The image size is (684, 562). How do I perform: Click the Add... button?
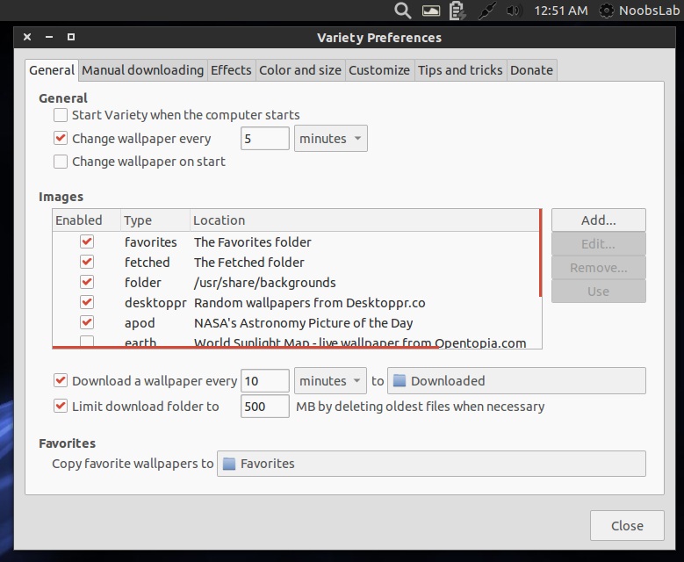tap(599, 220)
